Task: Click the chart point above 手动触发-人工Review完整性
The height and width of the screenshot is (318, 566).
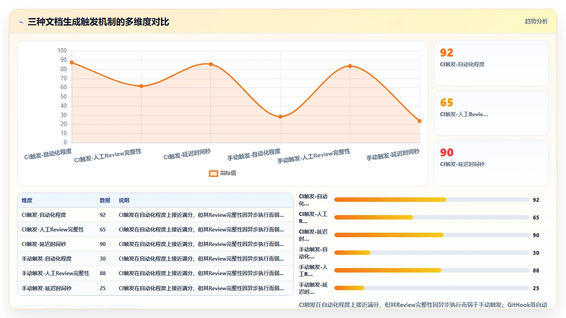Action: [x=350, y=66]
